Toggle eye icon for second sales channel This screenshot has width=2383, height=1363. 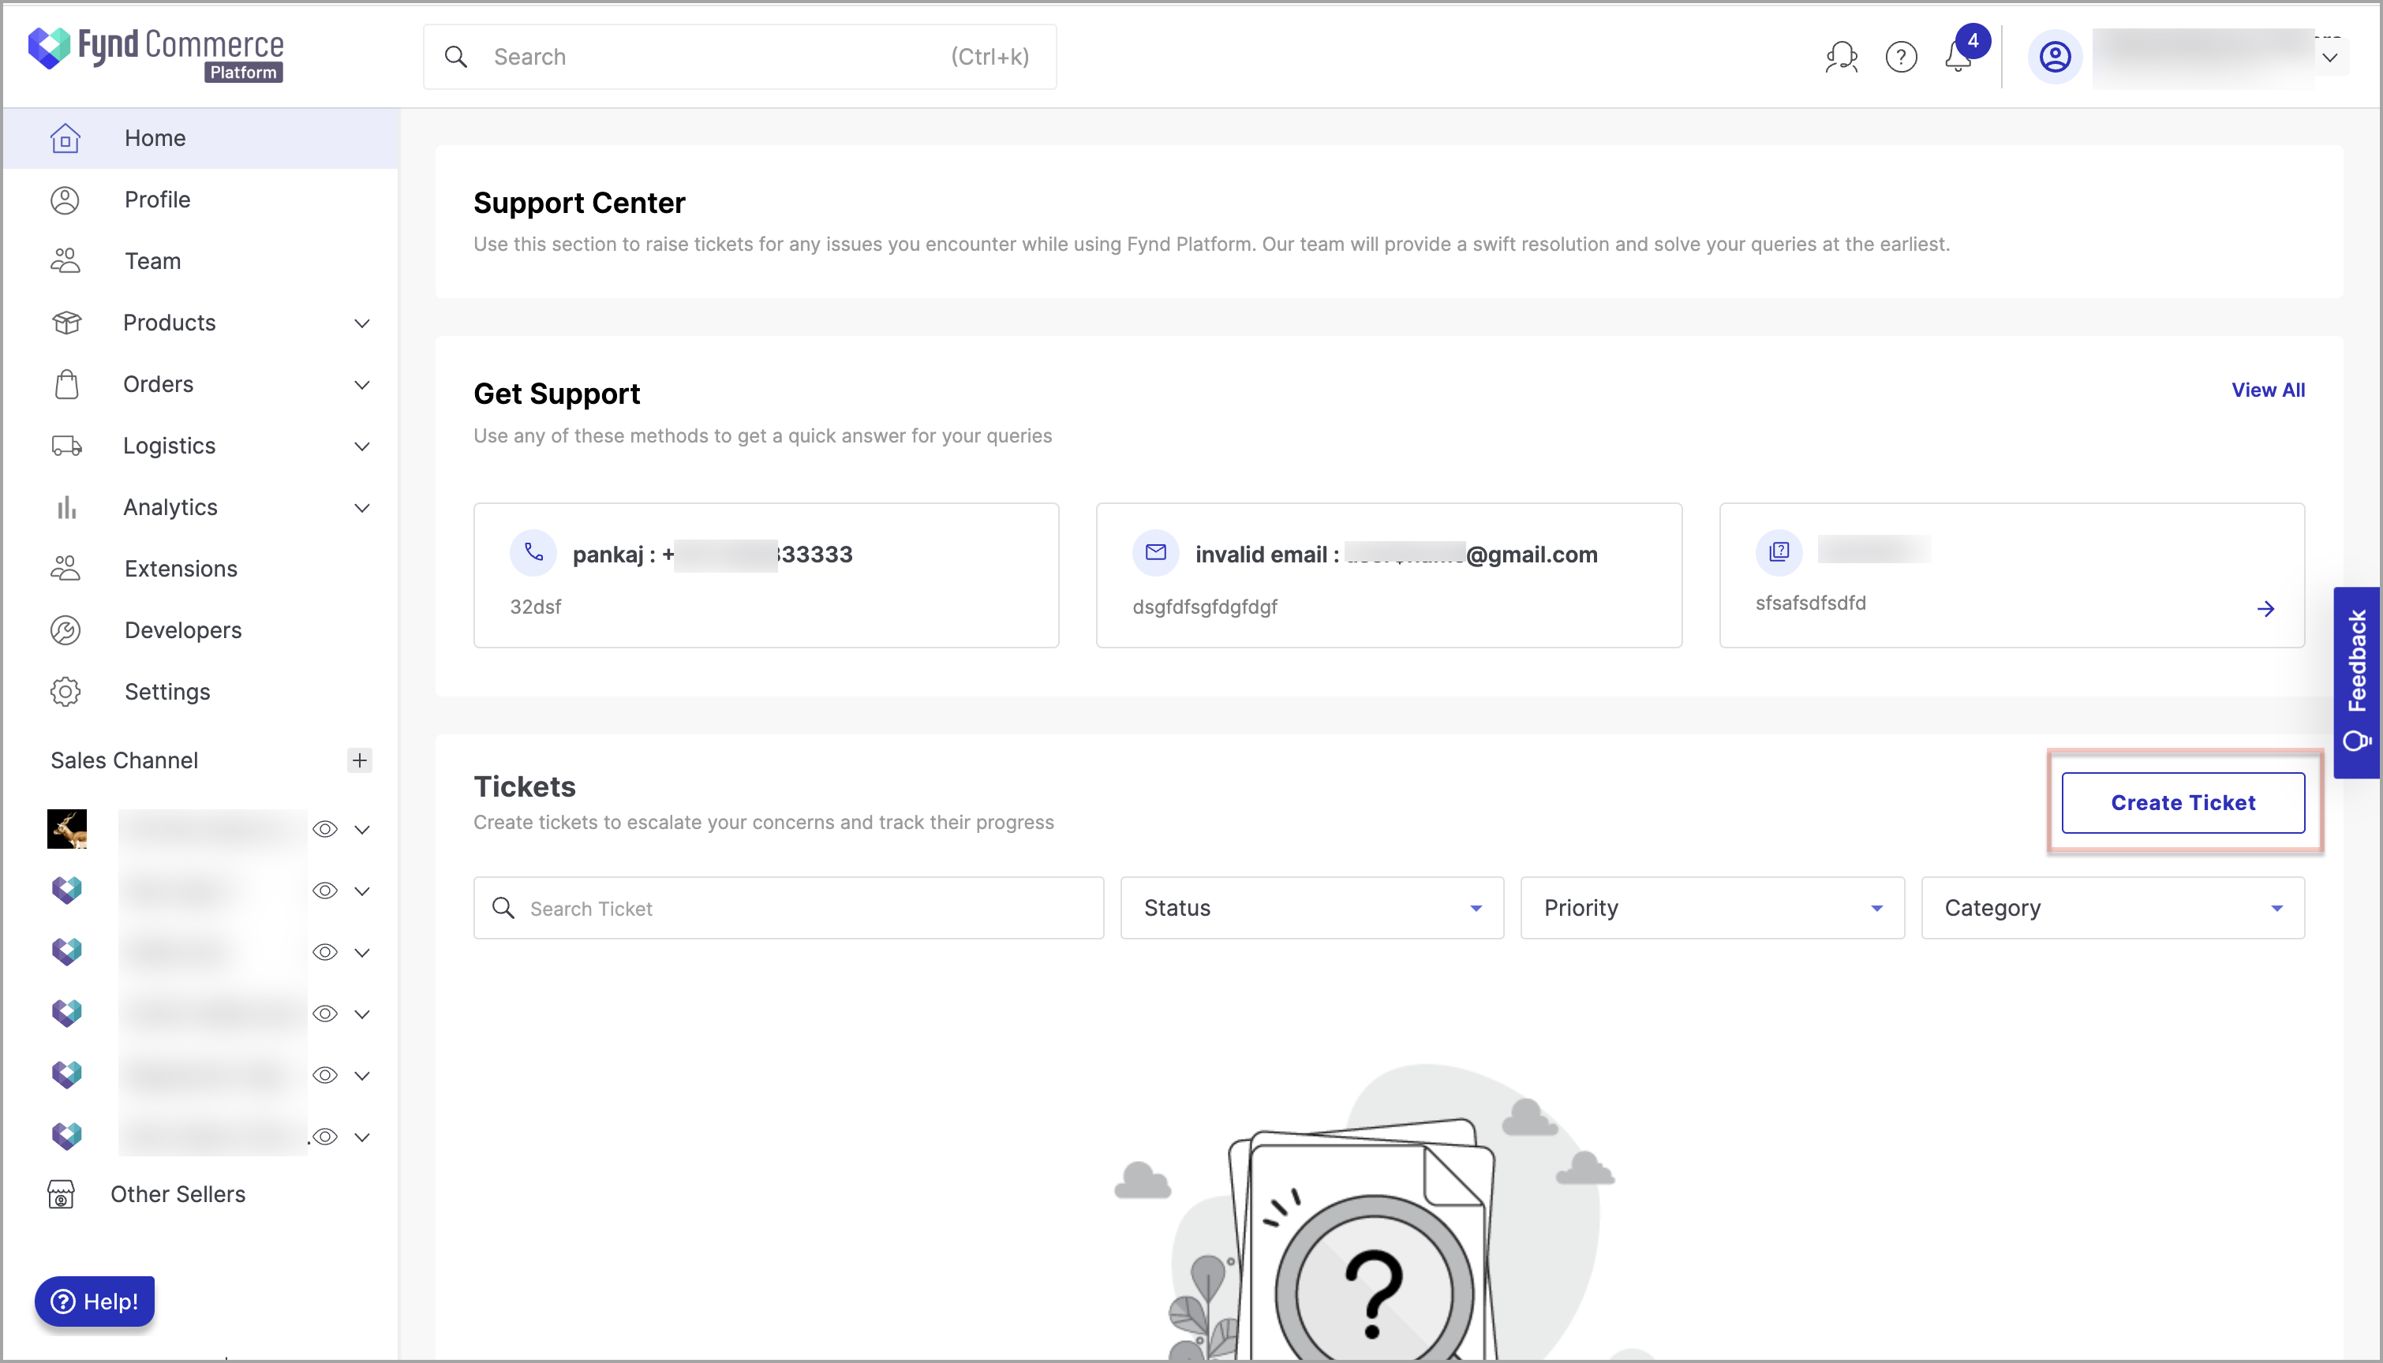coord(325,891)
